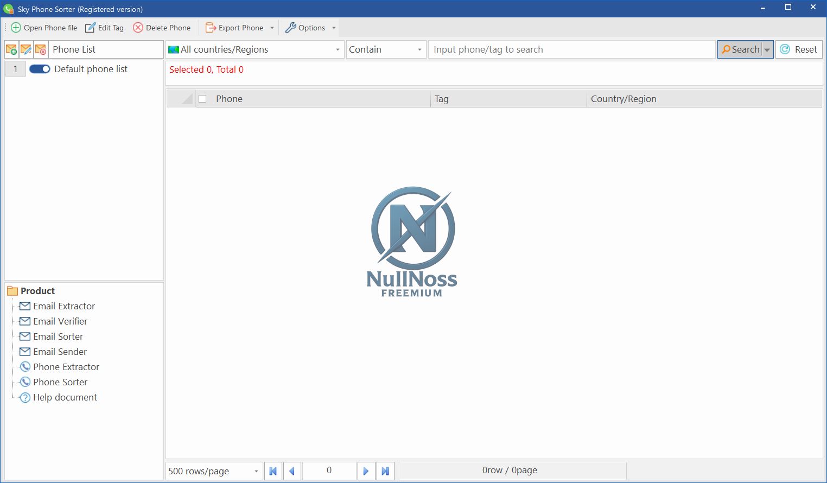
Task: Click the edit phone list icon
Action: (x=26, y=49)
